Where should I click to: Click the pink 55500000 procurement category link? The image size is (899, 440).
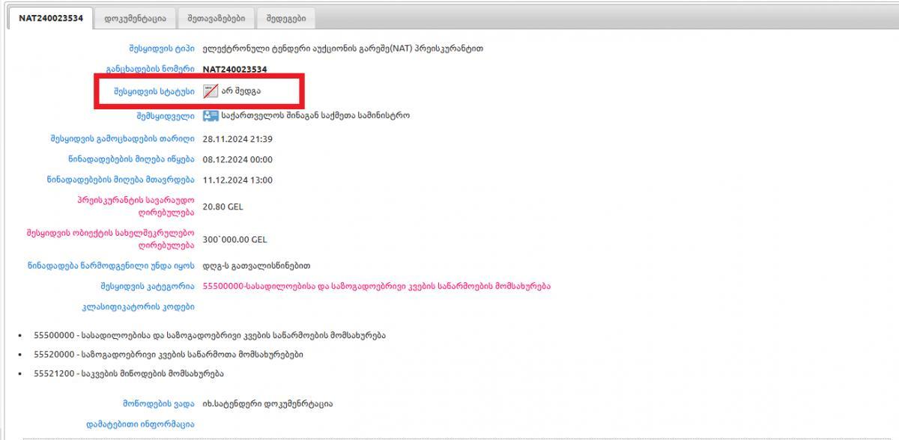(x=376, y=286)
